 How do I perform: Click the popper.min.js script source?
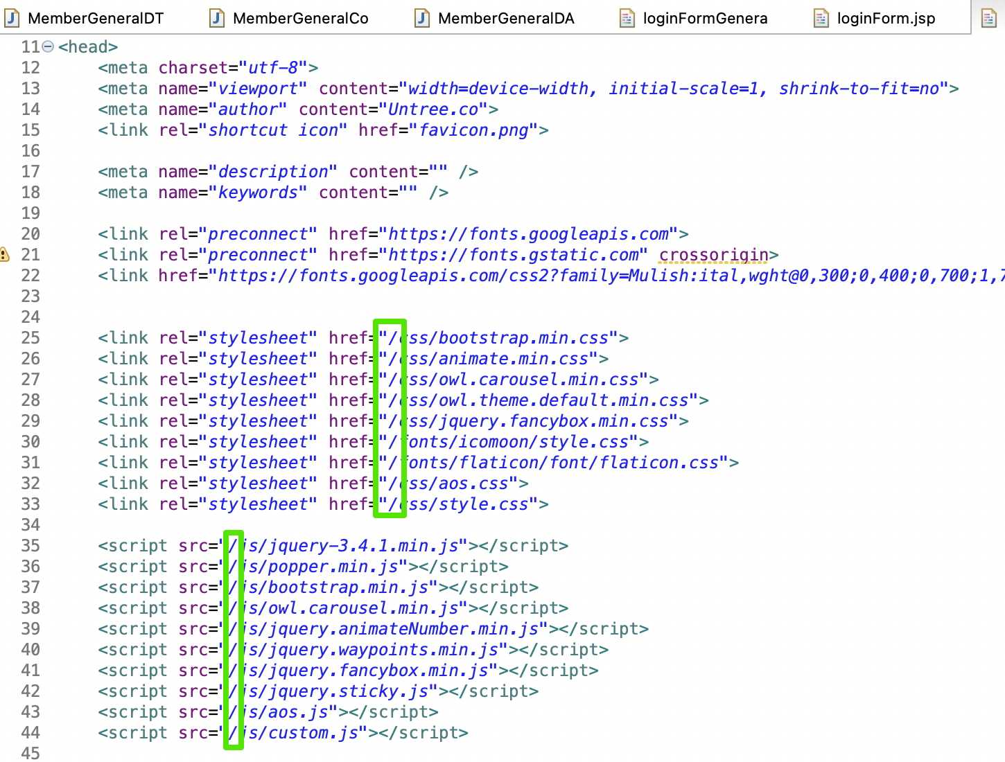[x=313, y=567]
